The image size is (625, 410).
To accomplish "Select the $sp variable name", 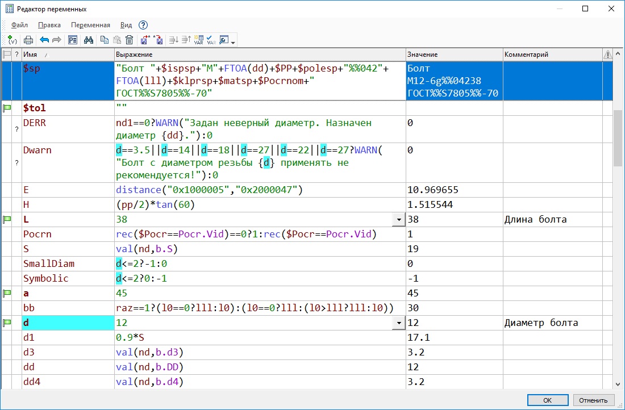I will [32, 69].
